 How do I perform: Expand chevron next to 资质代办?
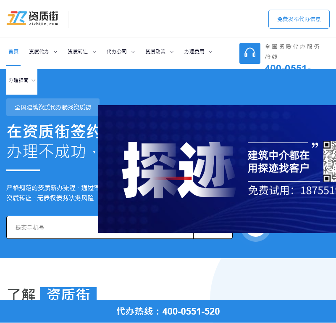(55, 52)
